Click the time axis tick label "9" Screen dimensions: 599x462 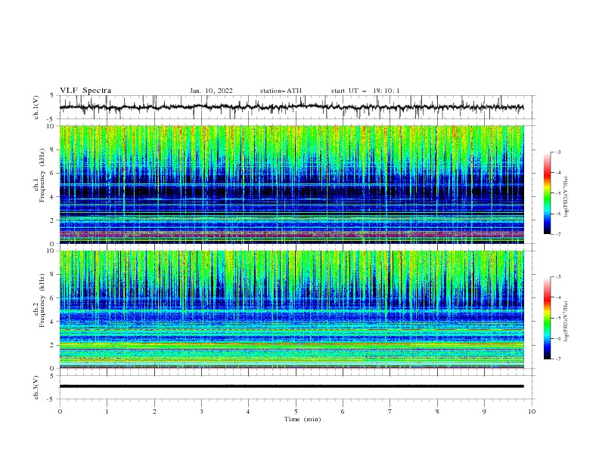484,411
